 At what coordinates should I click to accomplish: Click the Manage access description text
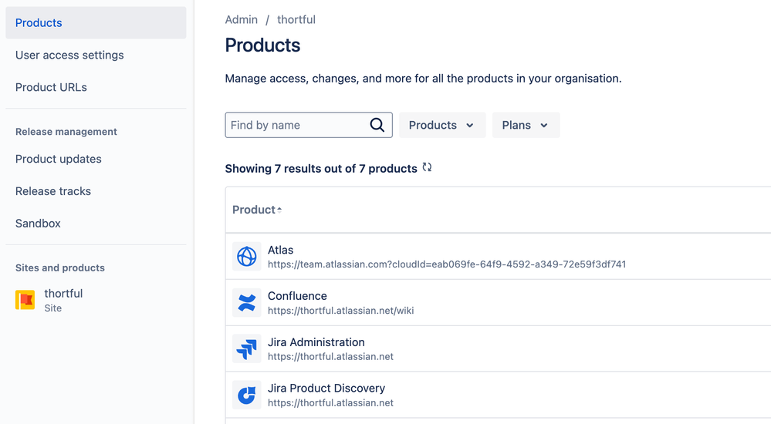pyautogui.click(x=424, y=79)
